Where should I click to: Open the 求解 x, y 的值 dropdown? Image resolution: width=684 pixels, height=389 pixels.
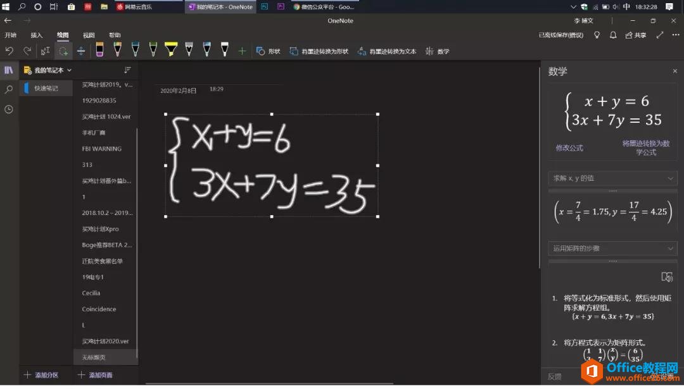click(x=611, y=178)
